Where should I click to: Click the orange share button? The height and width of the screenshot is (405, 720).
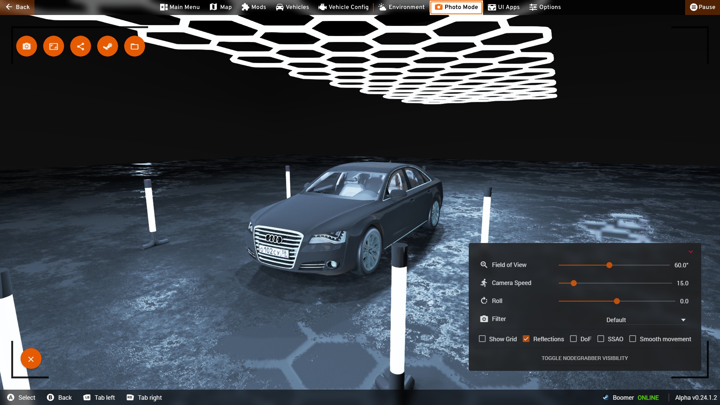tap(81, 46)
